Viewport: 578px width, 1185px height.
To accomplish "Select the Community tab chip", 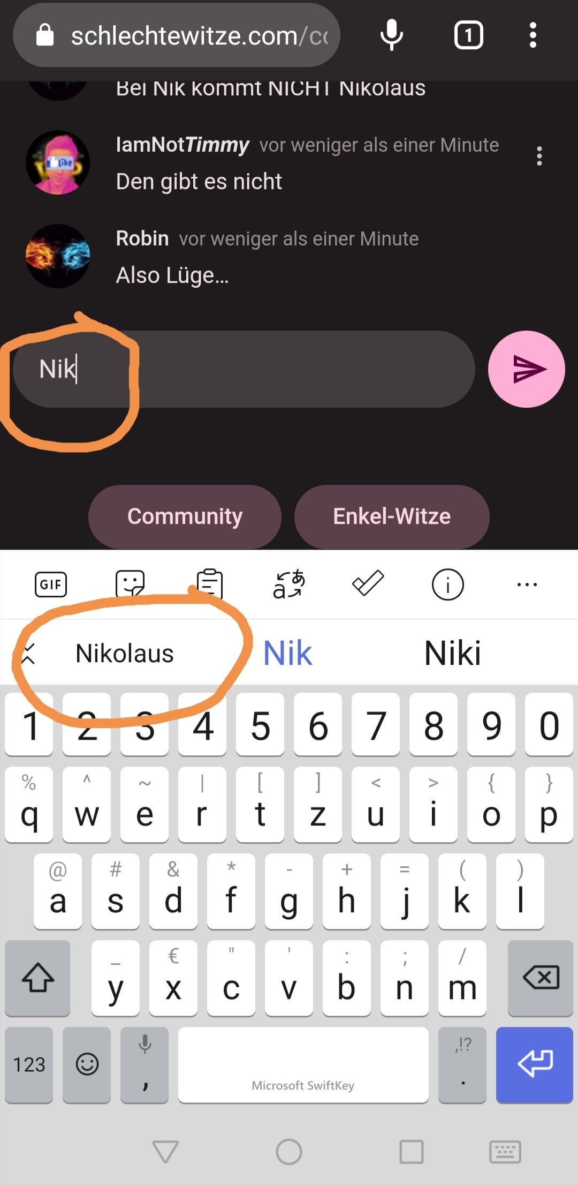I will pyautogui.click(x=185, y=516).
